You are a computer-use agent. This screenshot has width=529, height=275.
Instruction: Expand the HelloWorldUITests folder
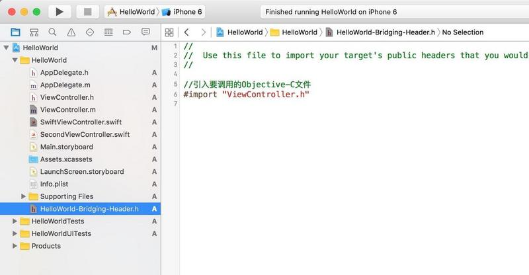15,233
